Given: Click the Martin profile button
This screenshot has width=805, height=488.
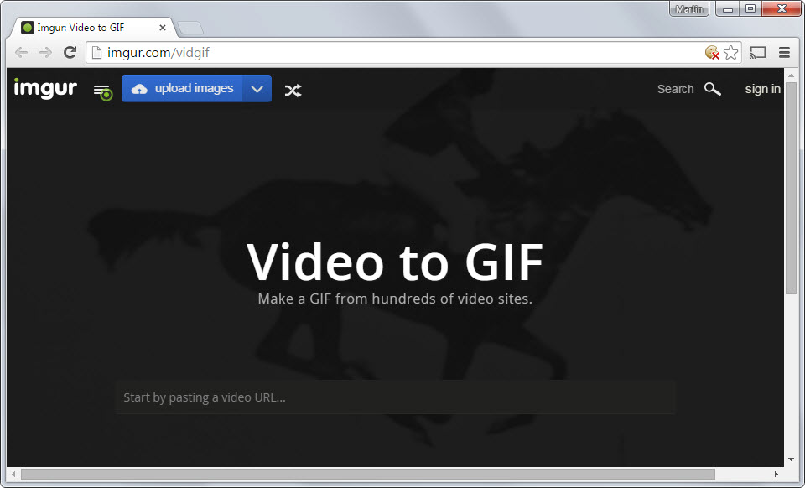Looking at the screenshot, I should [689, 8].
